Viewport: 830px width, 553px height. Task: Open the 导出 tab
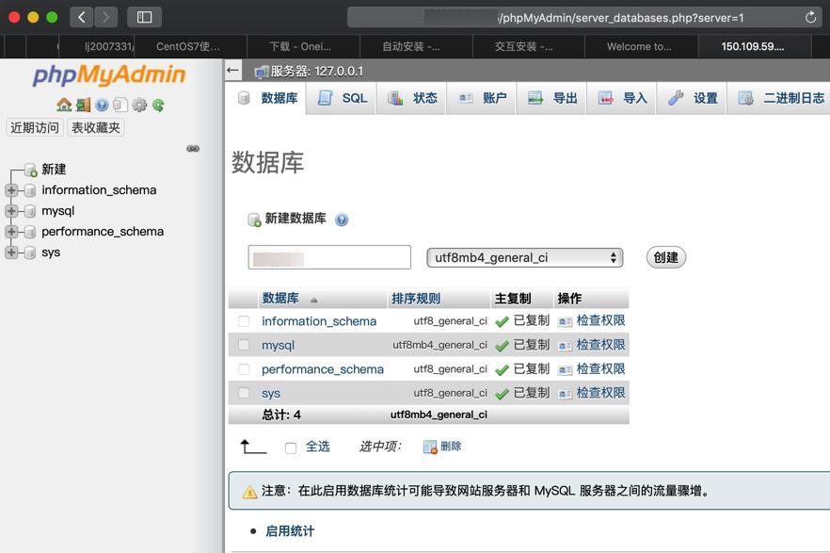coord(551,98)
